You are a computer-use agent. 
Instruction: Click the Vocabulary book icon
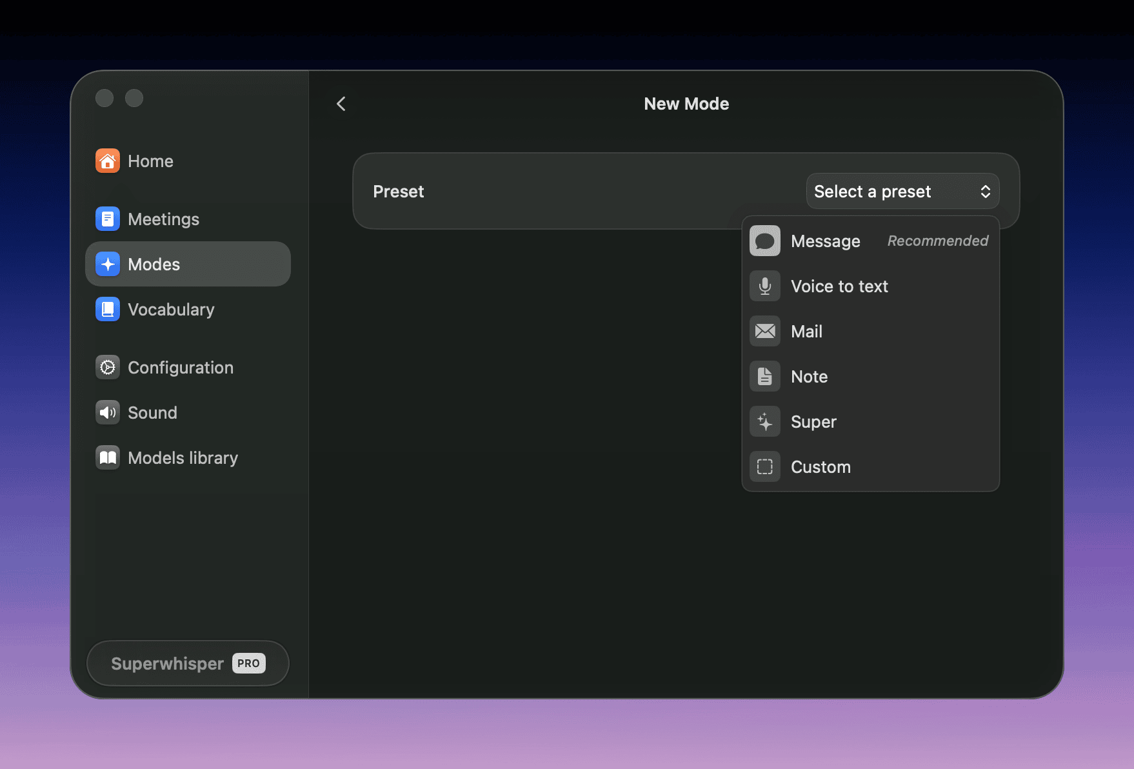click(x=108, y=309)
